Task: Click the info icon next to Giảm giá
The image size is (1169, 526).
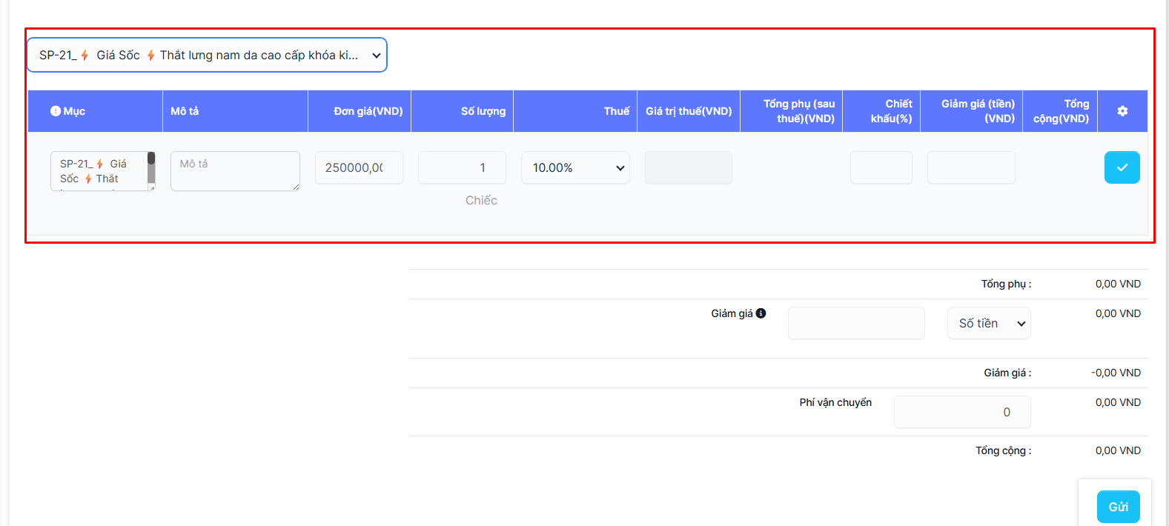Action: pos(761,313)
